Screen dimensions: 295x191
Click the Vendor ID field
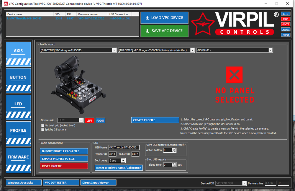tap(112, 154)
